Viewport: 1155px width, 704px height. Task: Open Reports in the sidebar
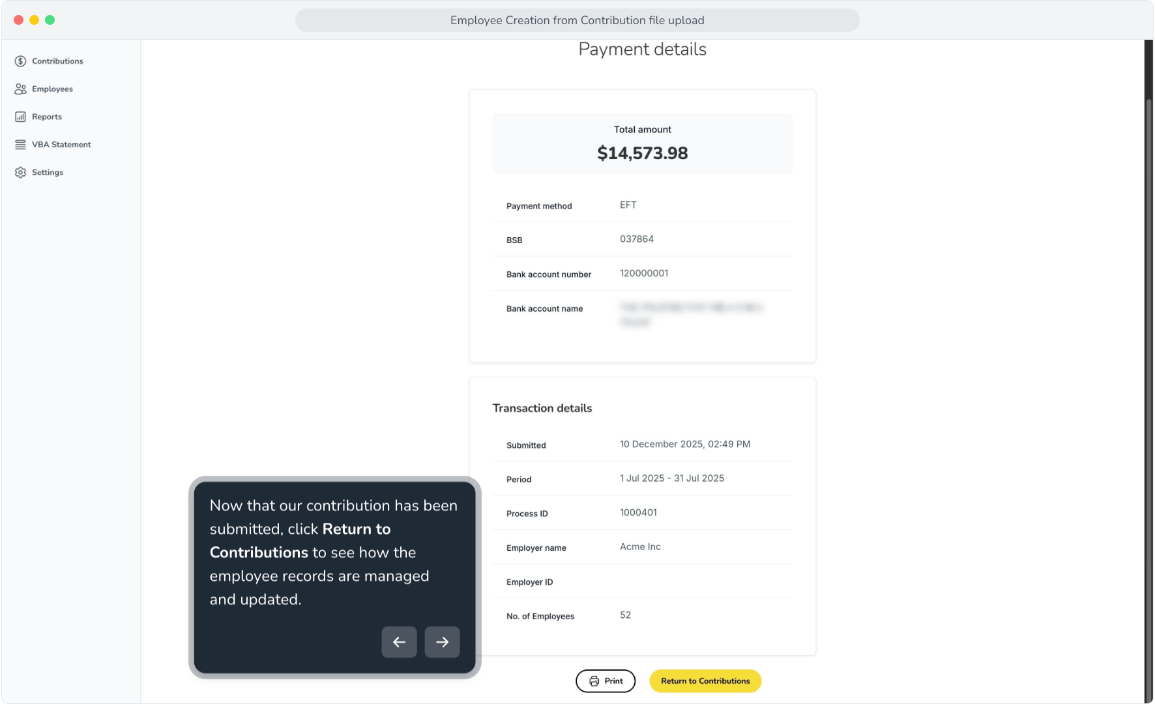[x=47, y=117]
